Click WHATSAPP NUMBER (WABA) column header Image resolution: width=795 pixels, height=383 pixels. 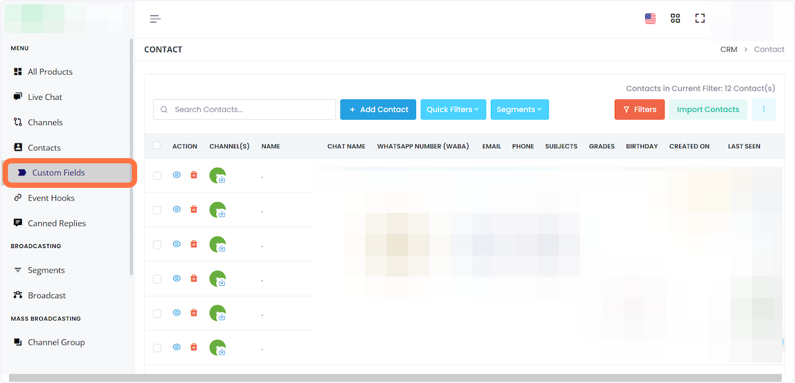pyautogui.click(x=424, y=146)
